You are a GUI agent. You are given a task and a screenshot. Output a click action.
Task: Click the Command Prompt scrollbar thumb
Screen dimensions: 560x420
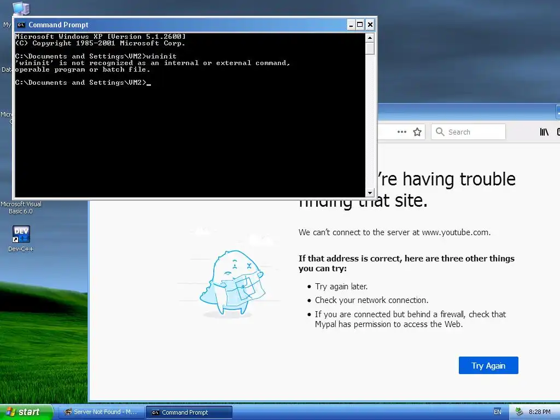(x=370, y=48)
